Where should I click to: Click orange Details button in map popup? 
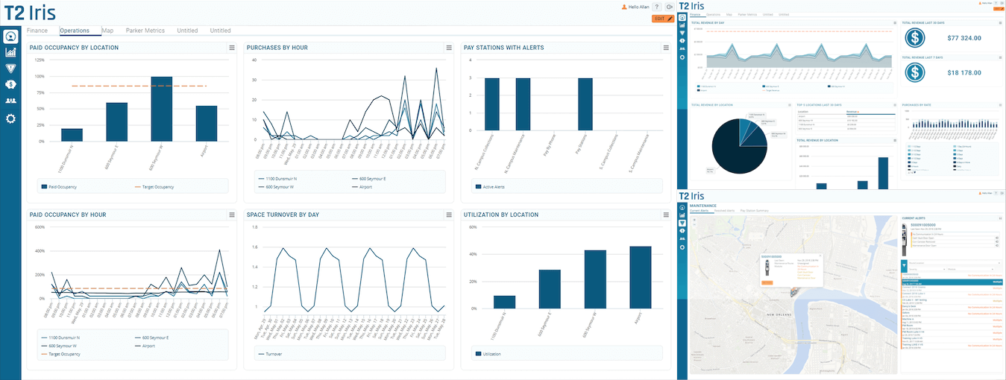coord(767,283)
